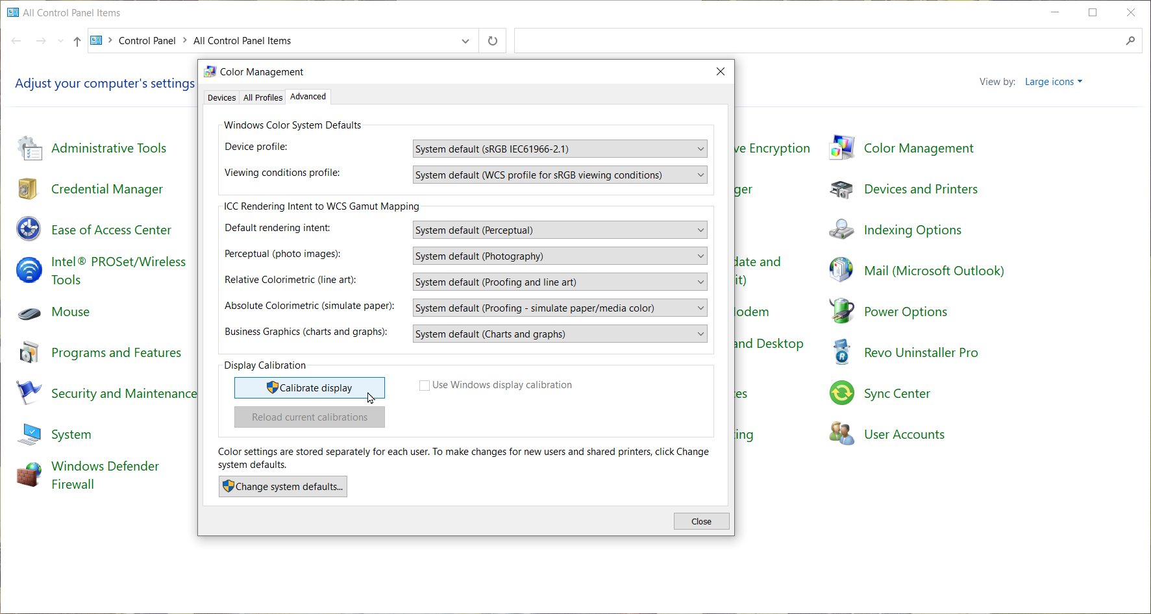Open the Sync Center link
Image resolution: width=1151 pixels, height=614 pixels.
tap(897, 393)
